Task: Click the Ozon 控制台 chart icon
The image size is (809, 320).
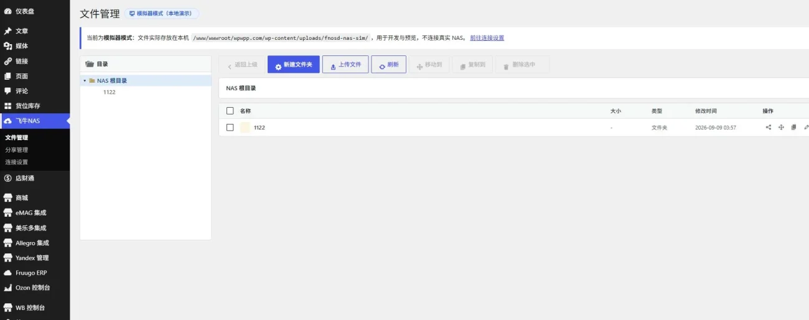Action: (7, 288)
